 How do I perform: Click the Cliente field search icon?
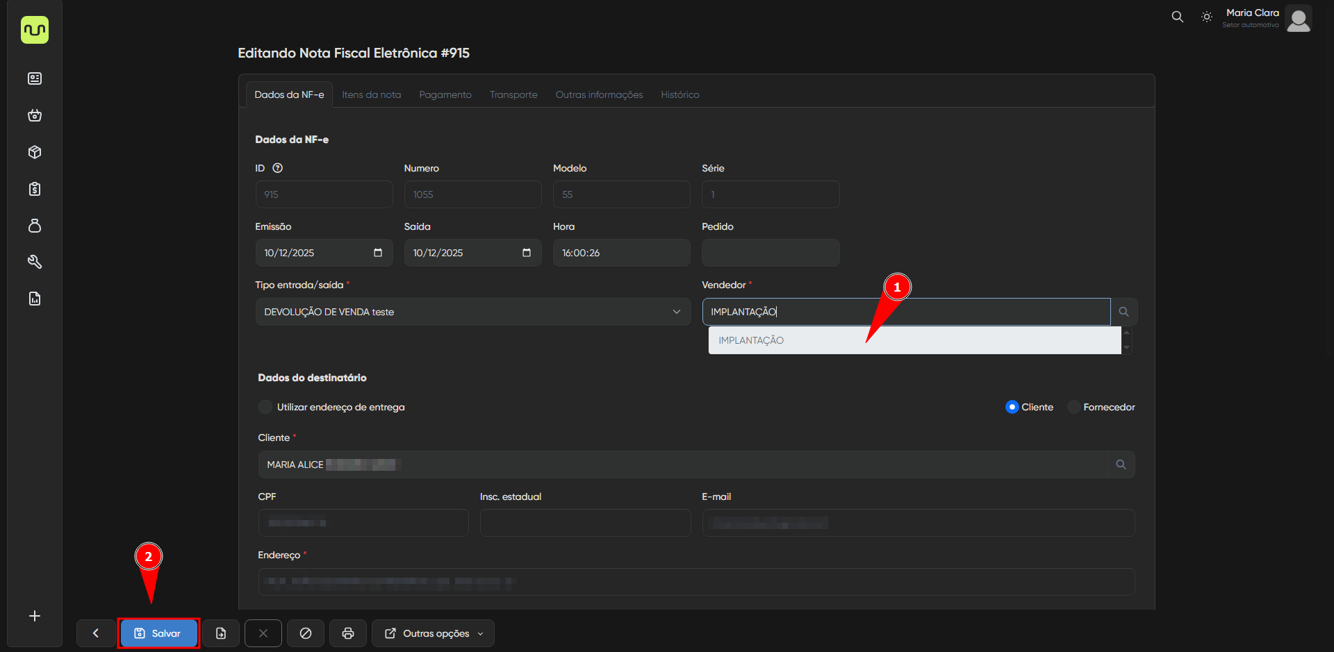1120,465
